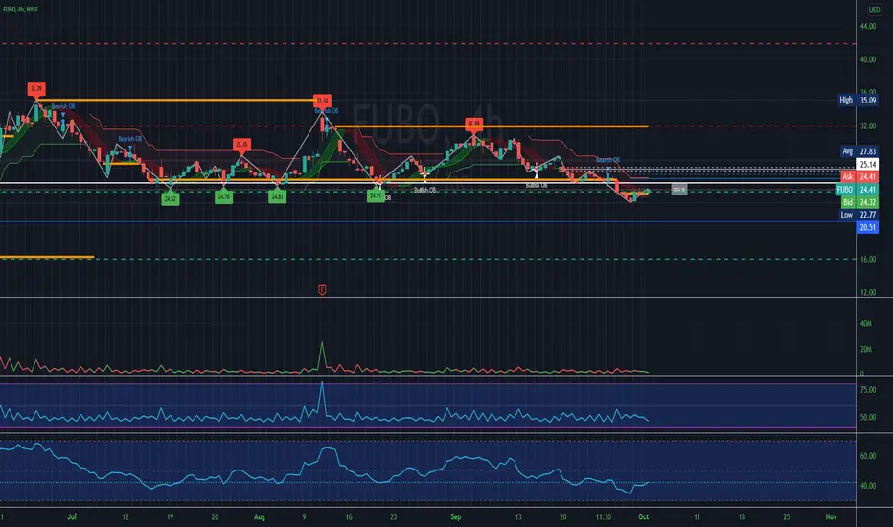
Task: Click the Jul label on time axis
Action: click(72, 516)
